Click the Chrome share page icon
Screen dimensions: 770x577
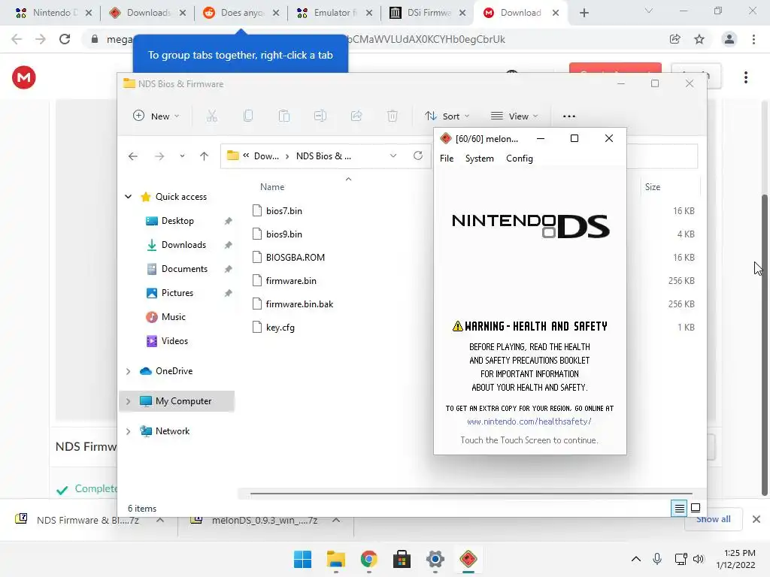click(675, 39)
